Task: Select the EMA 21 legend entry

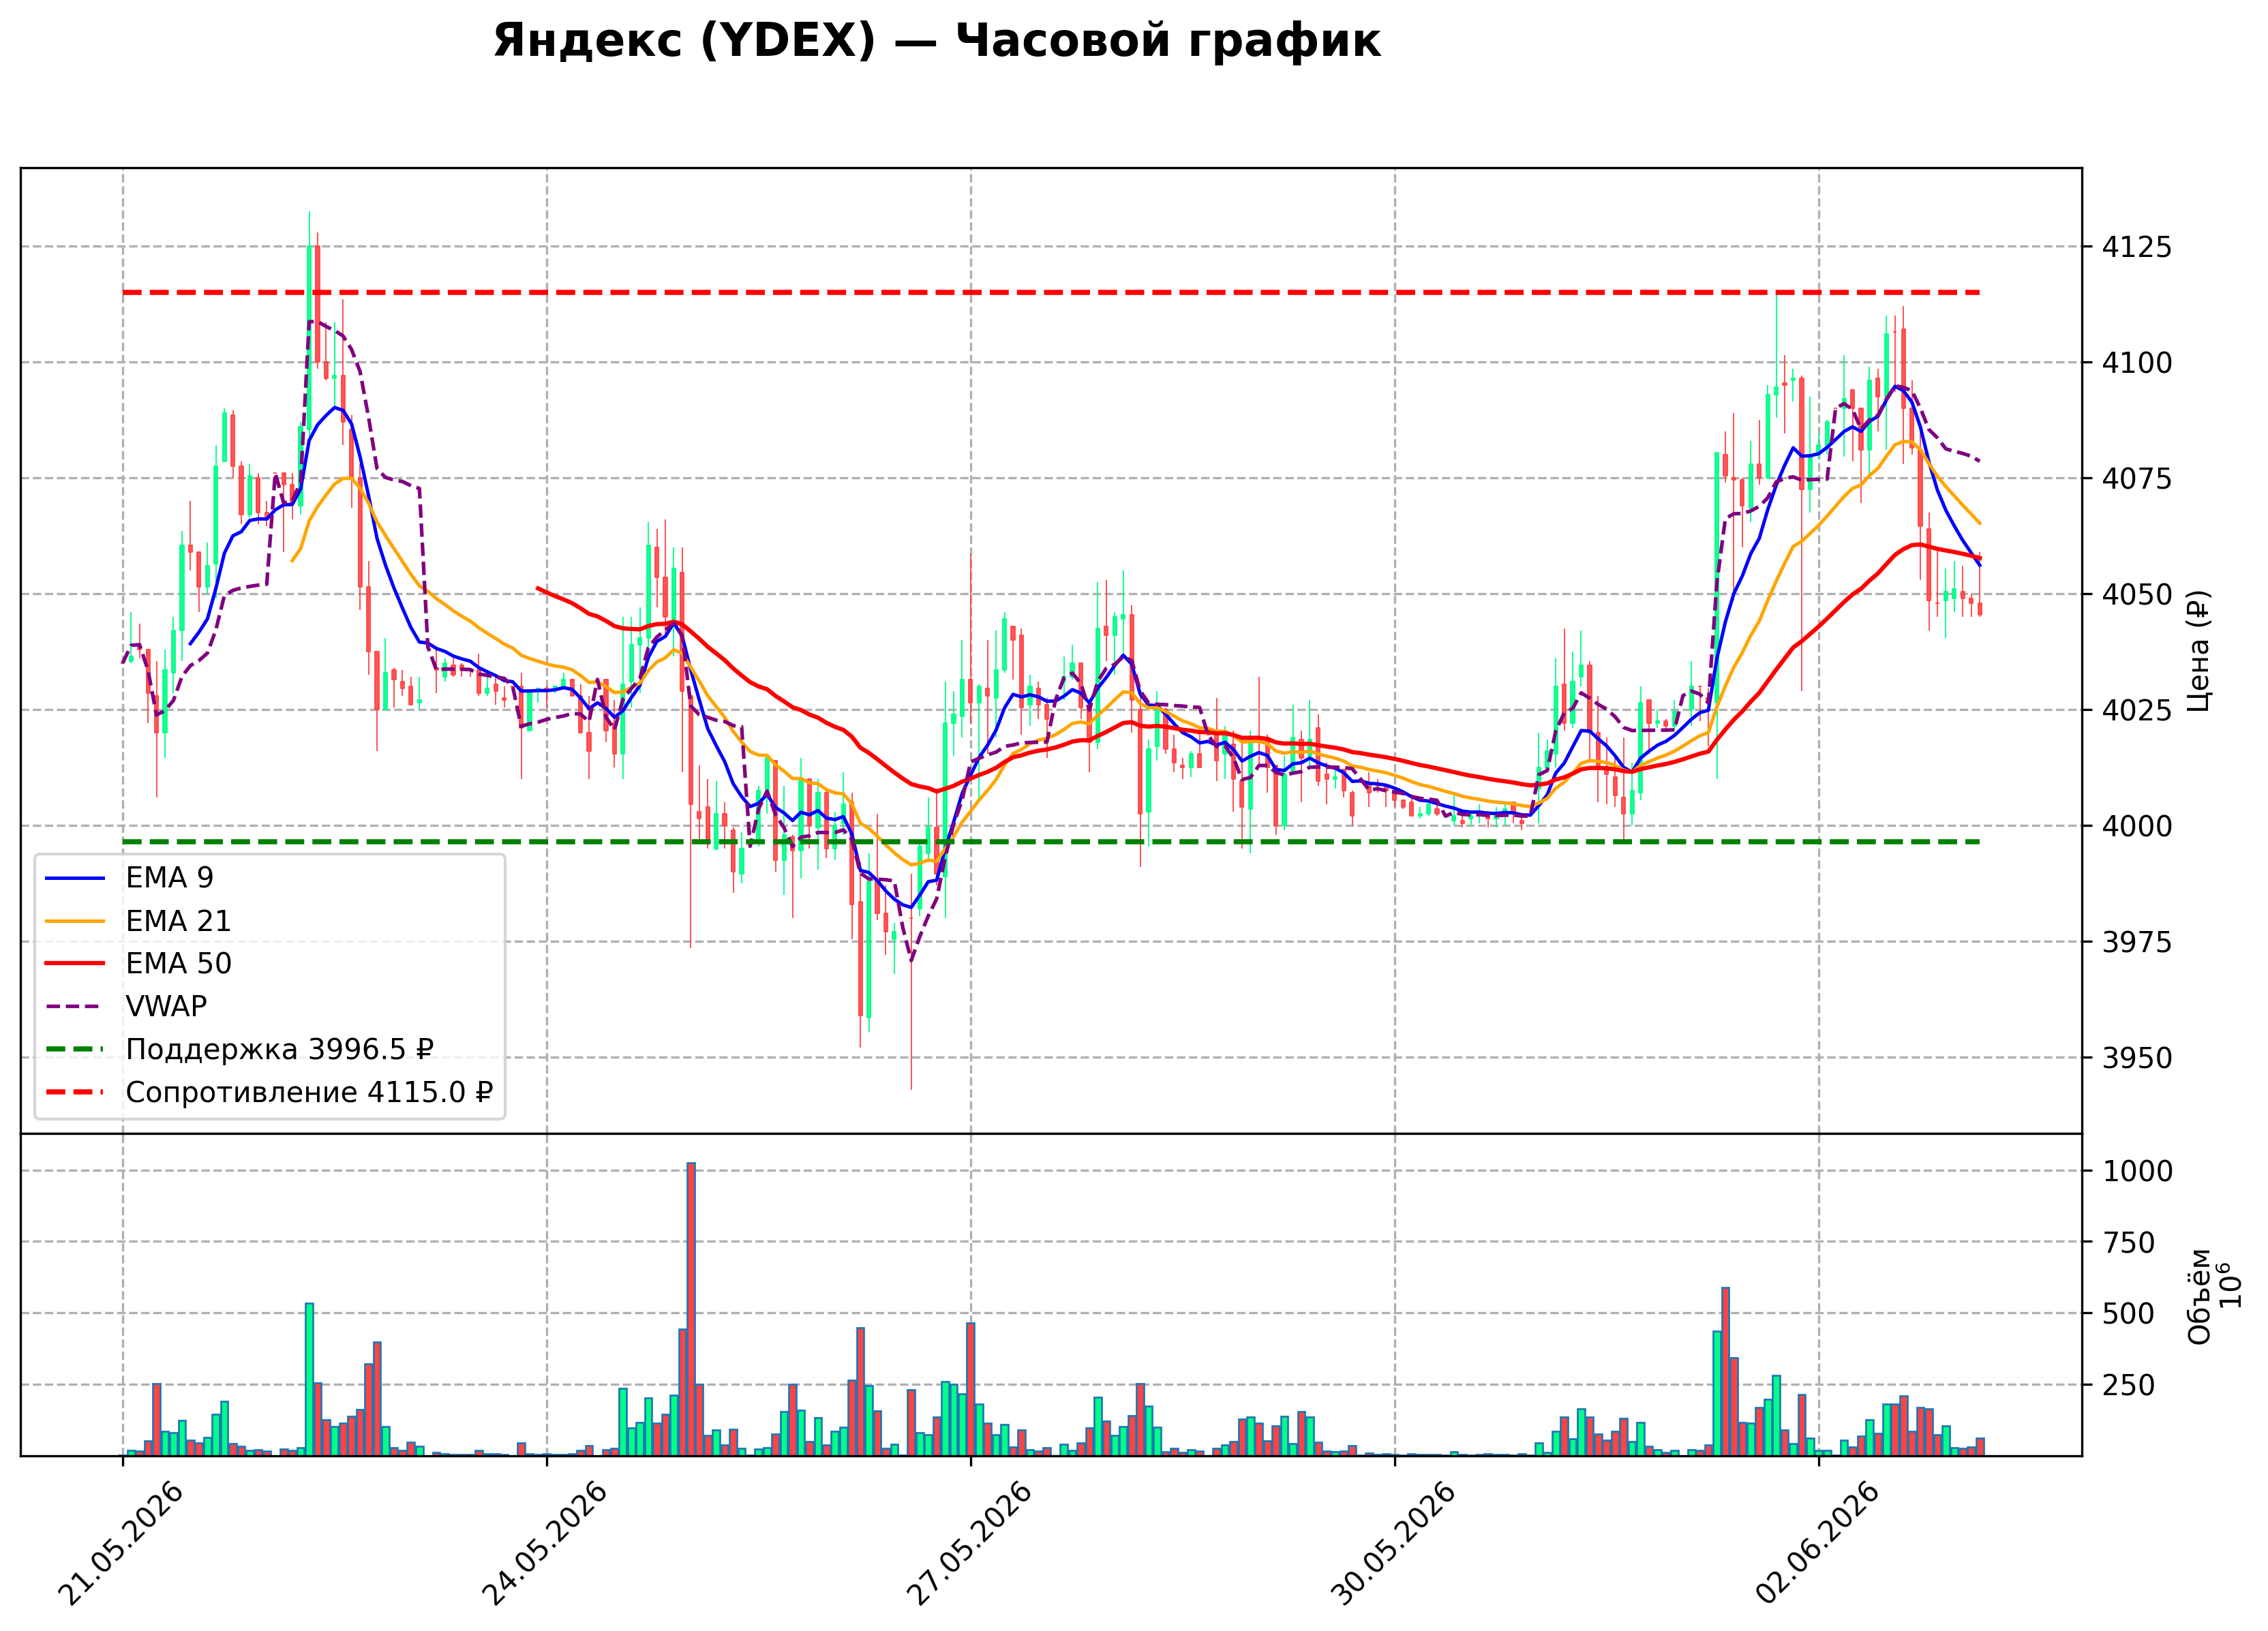Action: (138, 921)
